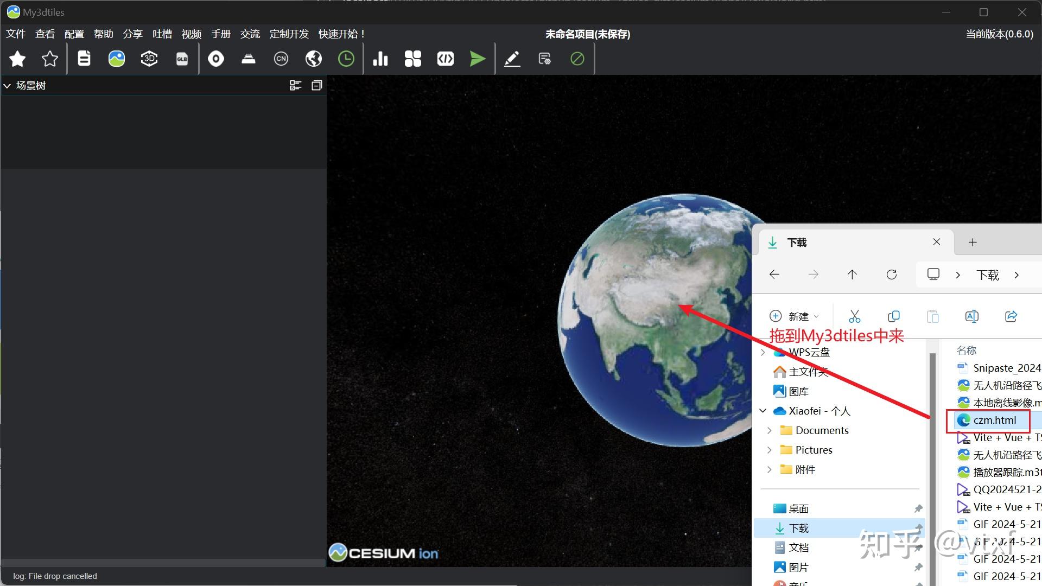Select 图库 in Explorer sidebar

pos(791,391)
